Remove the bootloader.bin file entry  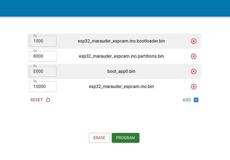193,41
